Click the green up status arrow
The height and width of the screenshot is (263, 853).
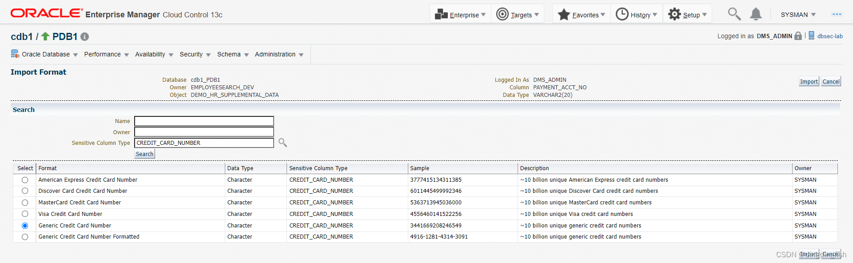45,36
